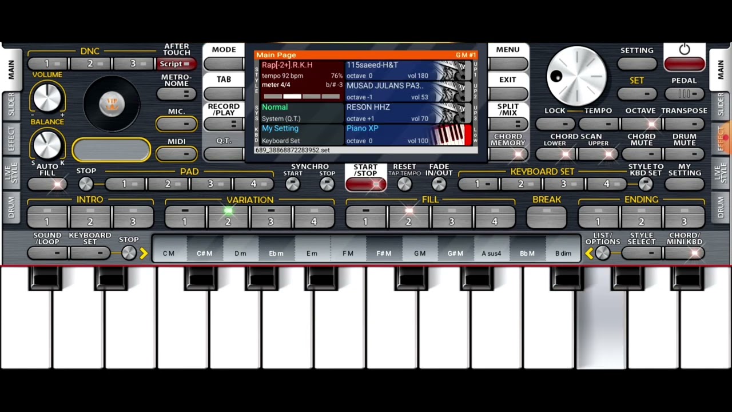The width and height of the screenshot is (732, 412).
Task: Toggle the METRONOME button
Action: 176,94
